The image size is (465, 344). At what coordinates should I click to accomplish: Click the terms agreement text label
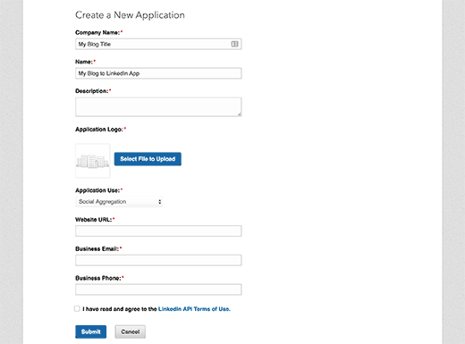(156, 309)
